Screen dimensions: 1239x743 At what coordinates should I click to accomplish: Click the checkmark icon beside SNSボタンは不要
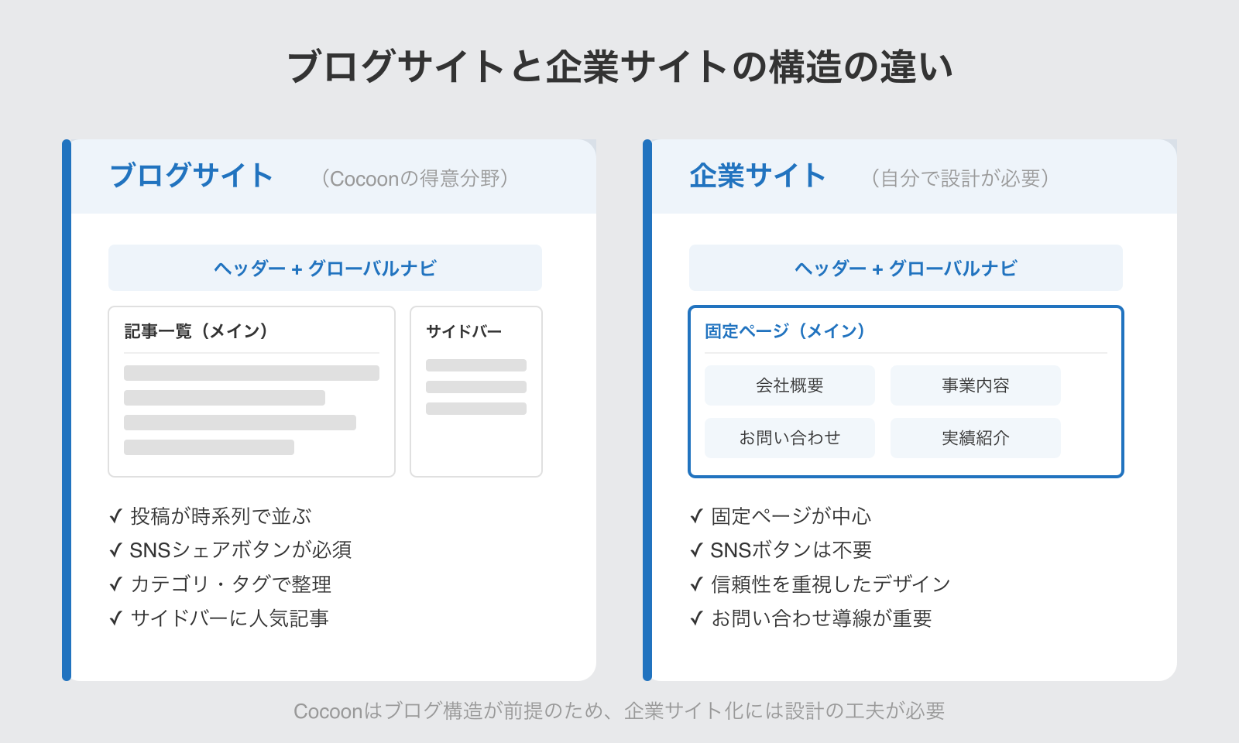pos(695,550)
